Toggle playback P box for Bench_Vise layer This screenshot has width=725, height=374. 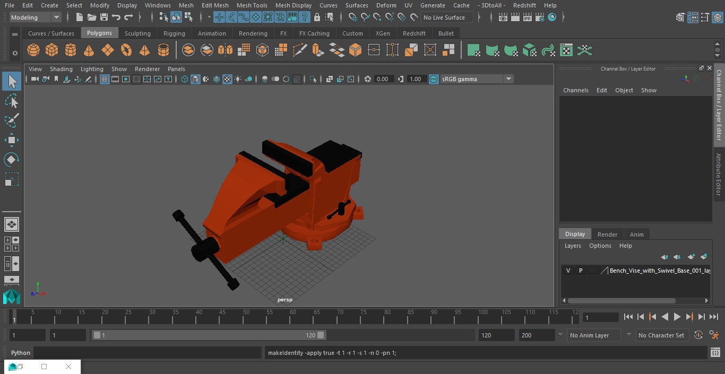581,271
